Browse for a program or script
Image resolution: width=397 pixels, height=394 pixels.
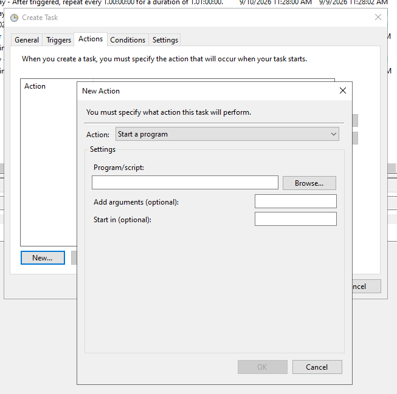309,183
